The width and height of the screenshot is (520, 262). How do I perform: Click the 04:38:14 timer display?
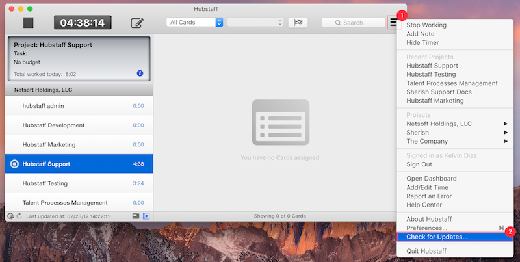83,23
